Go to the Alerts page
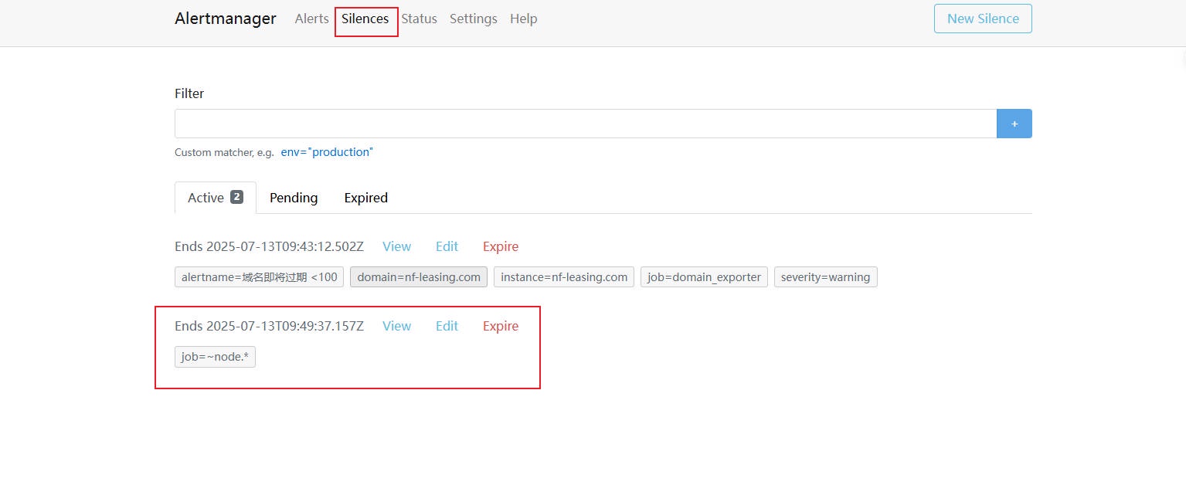 [x=311, y=19]
